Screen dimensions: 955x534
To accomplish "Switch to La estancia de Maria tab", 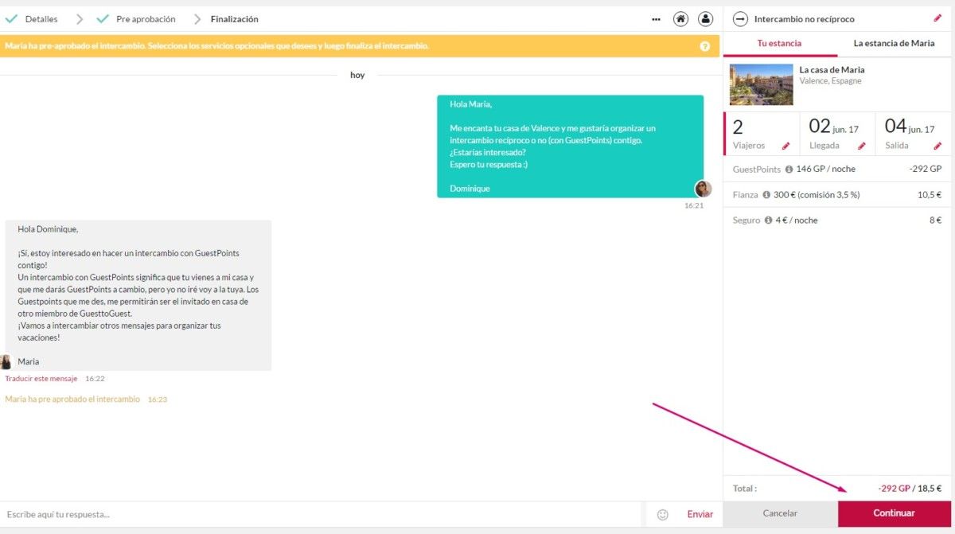I will pyautogui.click(x=894, y=44).
